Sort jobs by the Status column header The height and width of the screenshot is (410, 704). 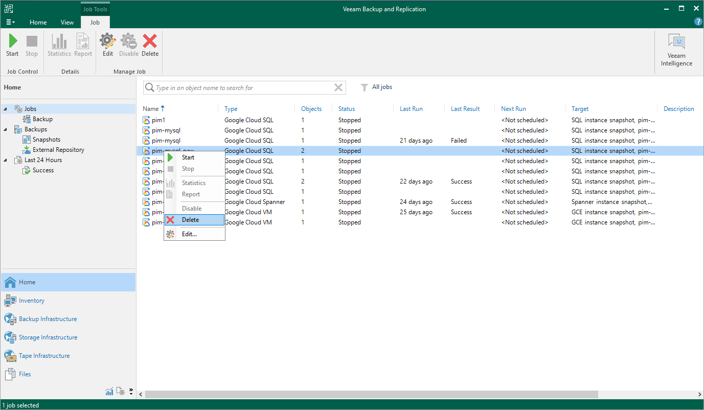click(347, 109)
